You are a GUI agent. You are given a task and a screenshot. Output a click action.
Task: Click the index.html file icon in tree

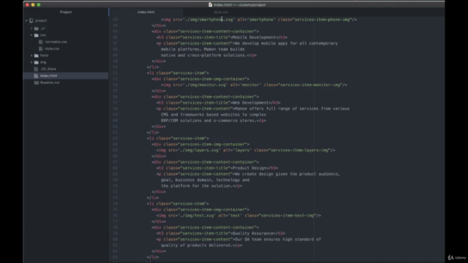36,76
